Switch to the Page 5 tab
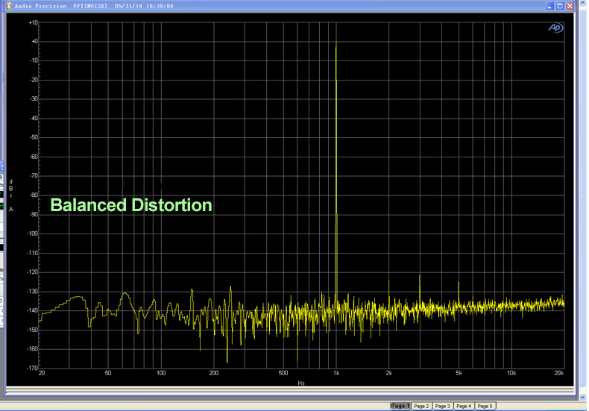The image size is (589, 411). click(x=485, y=406)
